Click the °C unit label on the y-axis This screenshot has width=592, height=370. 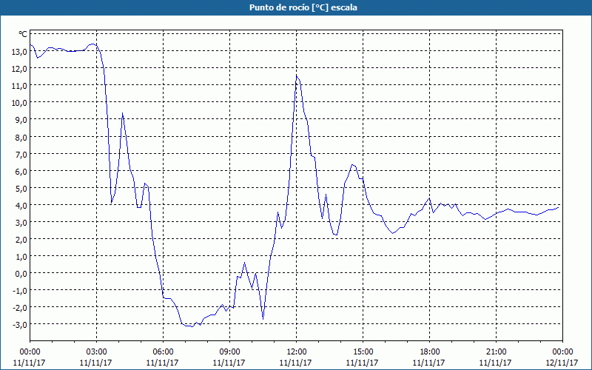(x=23, y=34)
